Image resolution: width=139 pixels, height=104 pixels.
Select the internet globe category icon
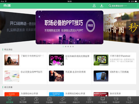click(x=36, y=99)
